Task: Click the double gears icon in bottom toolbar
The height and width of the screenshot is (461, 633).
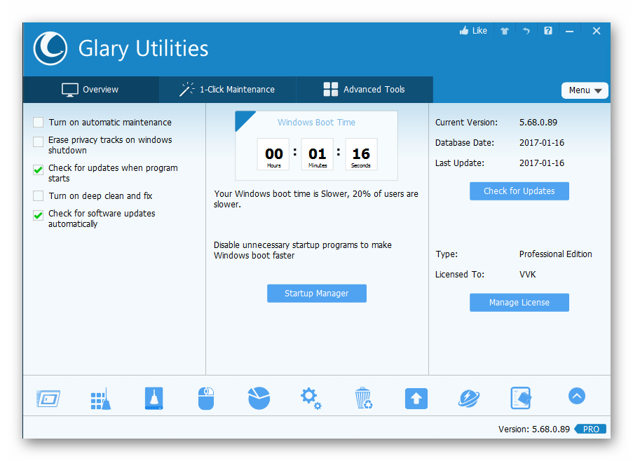Action: (x=311, y=399)
